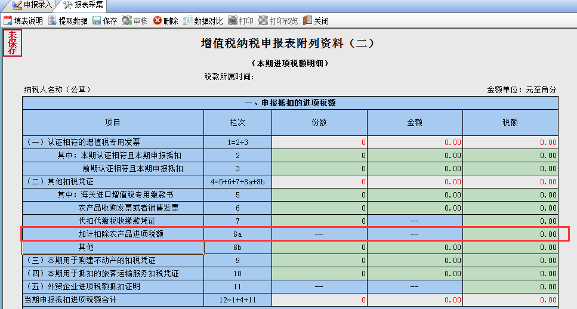This screenshot has width=577, height=309.
Task: Edit row 5 税额 field
Action: pyautogui.click(x=510, y=195)
